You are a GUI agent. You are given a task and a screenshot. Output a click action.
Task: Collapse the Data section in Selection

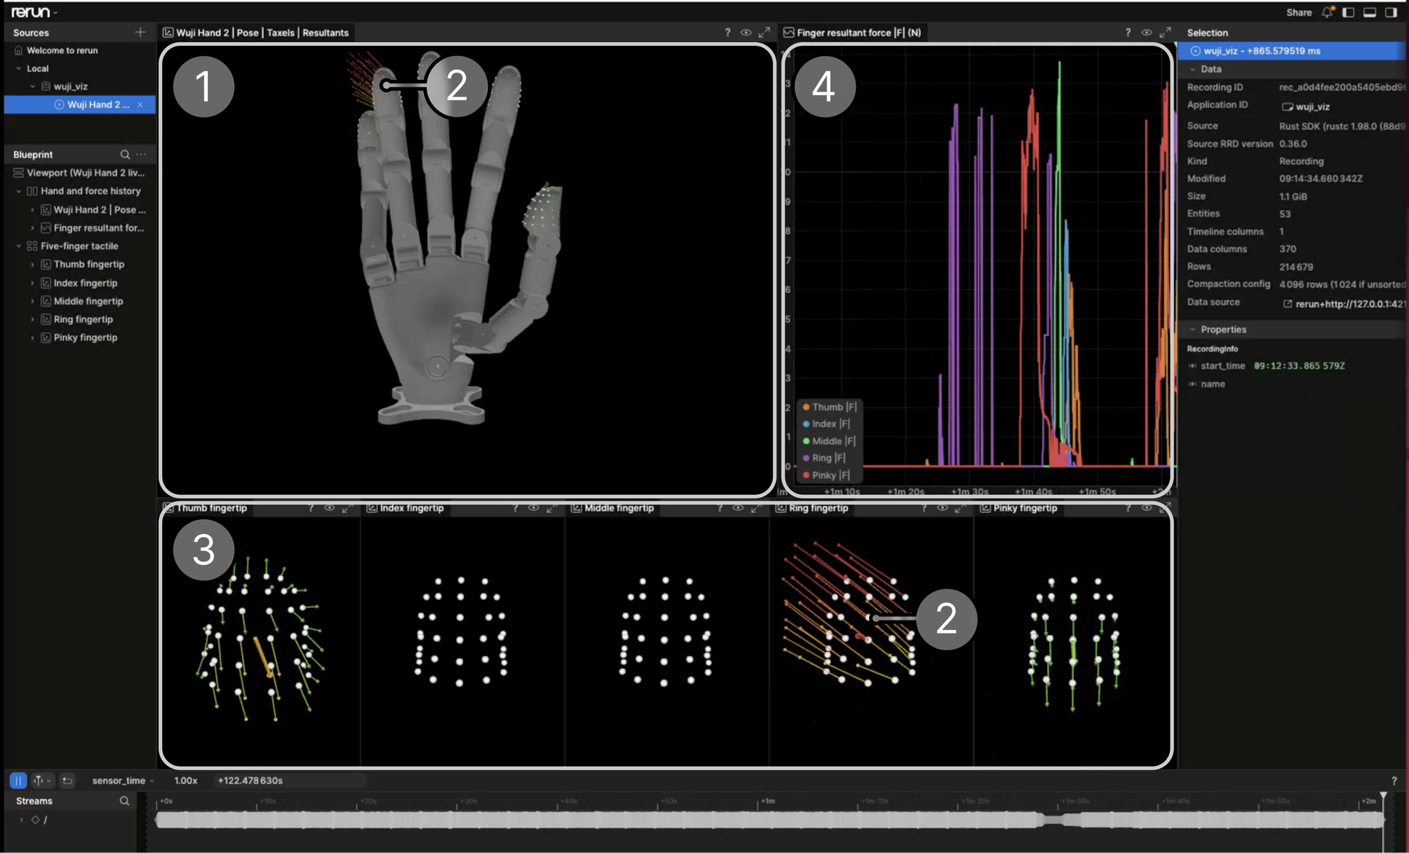(1193, 70)
